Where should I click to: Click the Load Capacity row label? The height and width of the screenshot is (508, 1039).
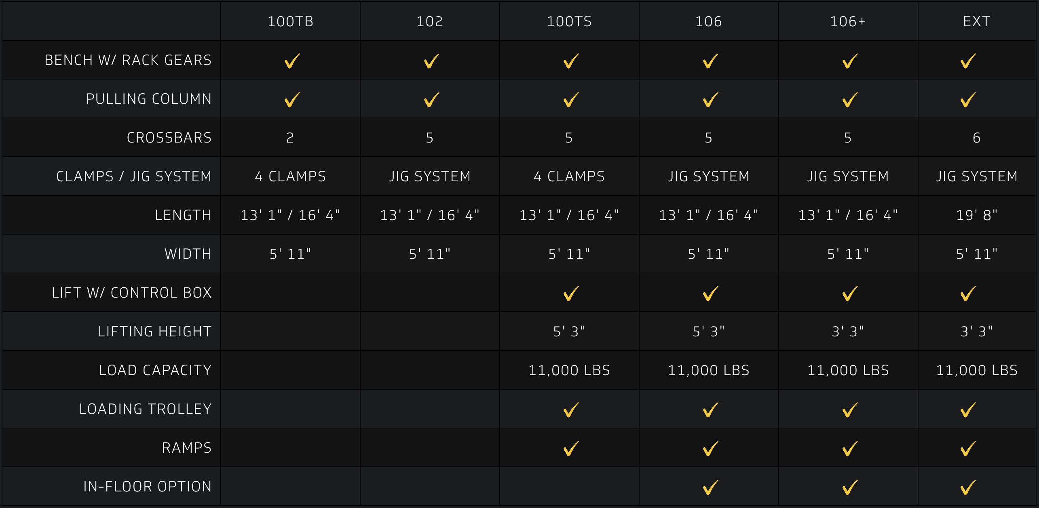point(155,370)
